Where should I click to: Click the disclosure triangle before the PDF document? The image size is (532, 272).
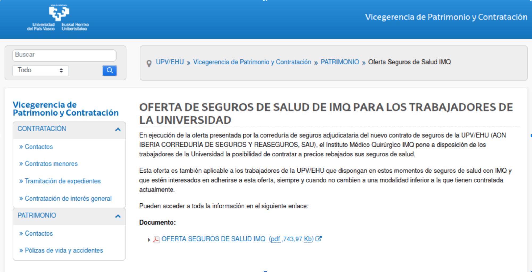(x=149, y=239)
